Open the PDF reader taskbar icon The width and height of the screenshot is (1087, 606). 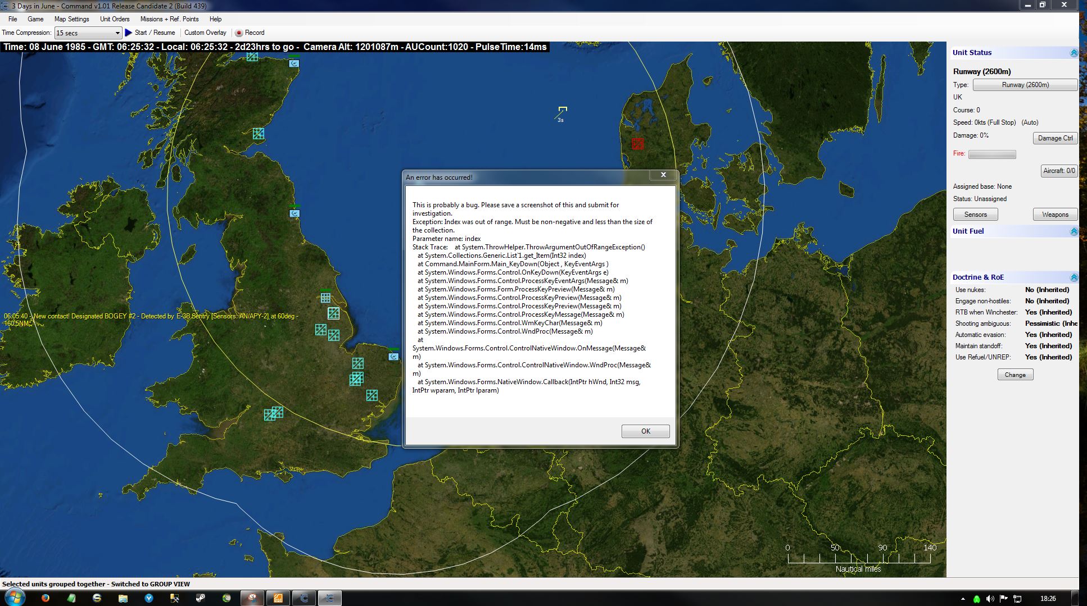(x=278, y=598)
